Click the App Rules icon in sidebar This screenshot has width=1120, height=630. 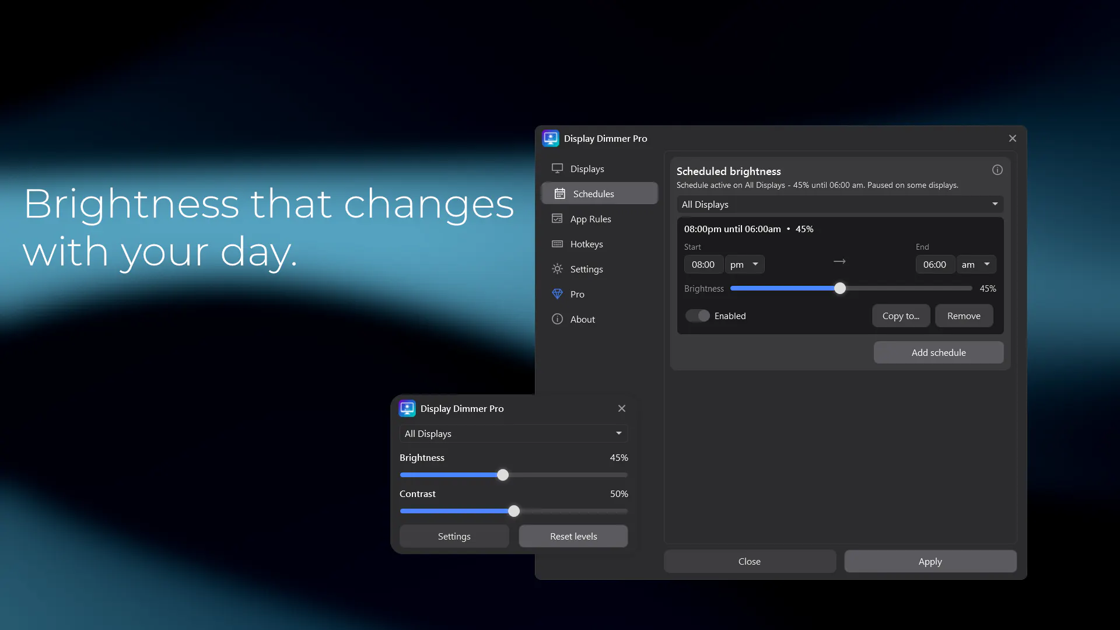(x=557, y=219)
